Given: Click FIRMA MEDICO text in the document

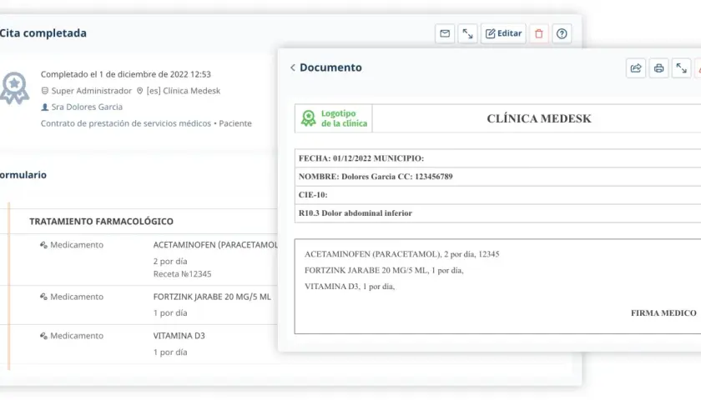Looking at the screenshot, I should [663, 313].
